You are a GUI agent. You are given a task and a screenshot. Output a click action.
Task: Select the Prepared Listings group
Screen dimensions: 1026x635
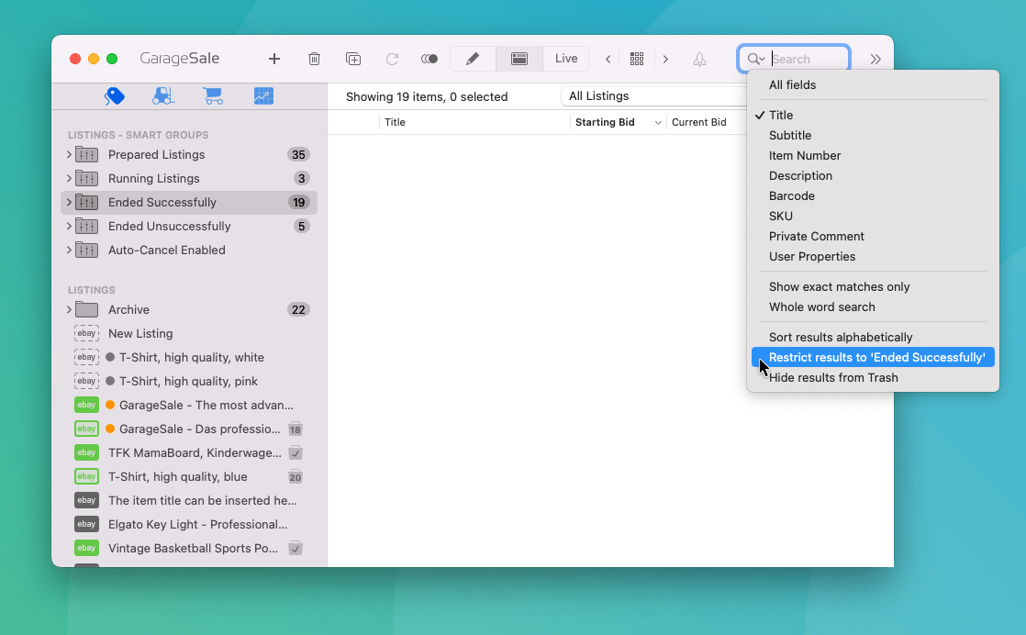click(189, 154)
